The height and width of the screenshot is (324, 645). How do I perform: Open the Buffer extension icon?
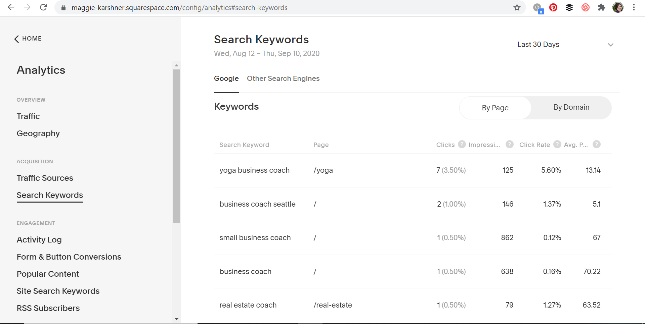(x=569, y=7)
